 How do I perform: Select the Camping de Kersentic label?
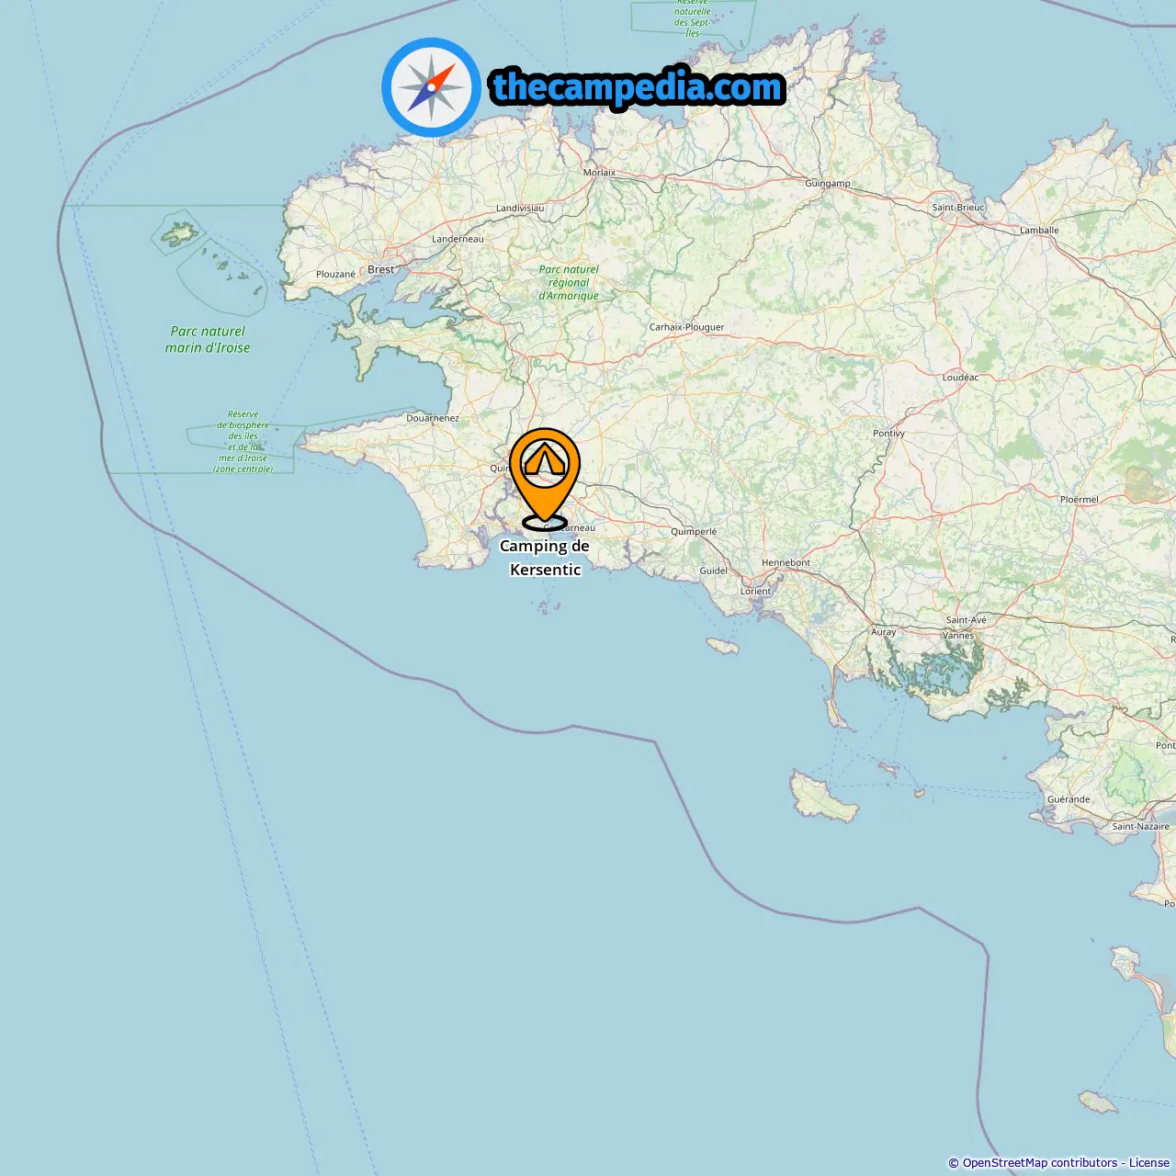(545, 558)
